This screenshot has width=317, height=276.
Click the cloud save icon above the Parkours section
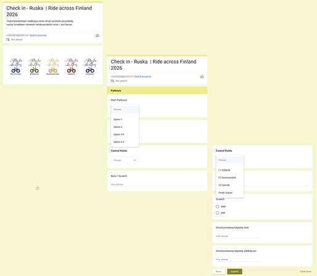pos(202,77)
